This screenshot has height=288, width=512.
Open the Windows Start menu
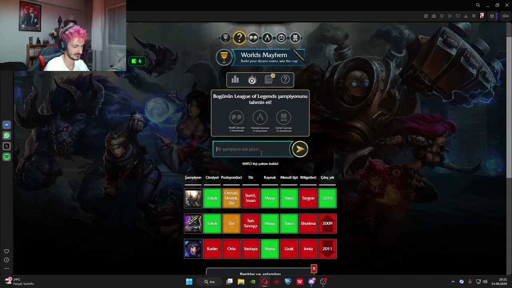click(x=189, y=282)
